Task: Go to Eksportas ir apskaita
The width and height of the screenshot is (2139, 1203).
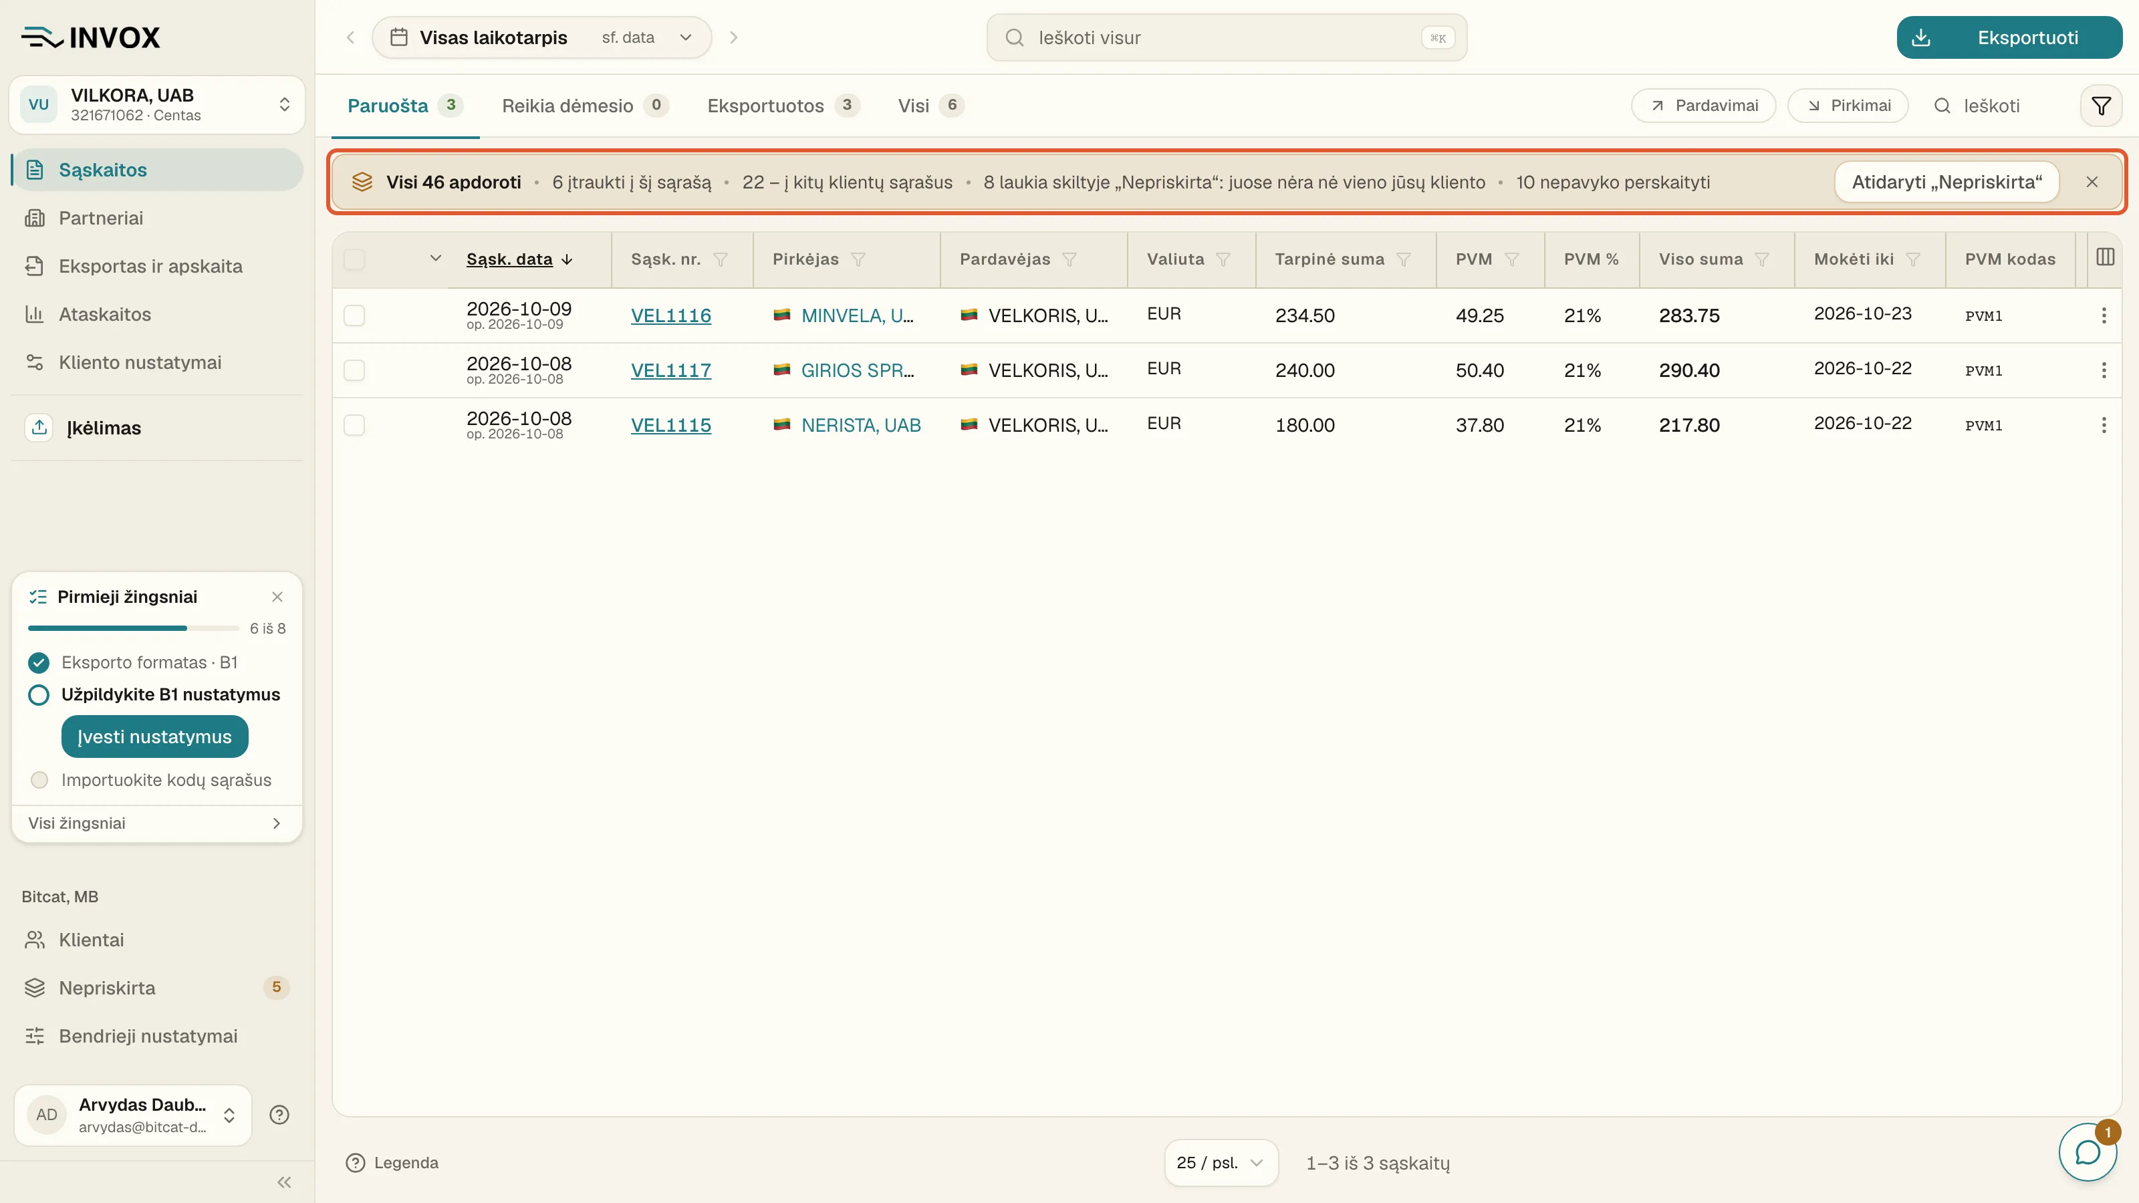Action: coord(158,267)
